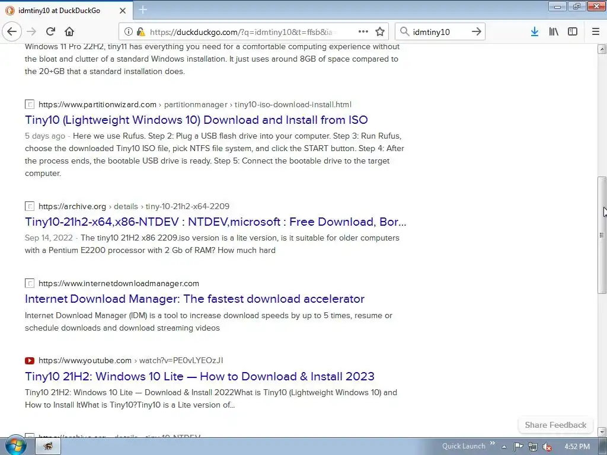Viewport: 607px width, 455px height.
Task: Click the partitionwizard favicon
Action: tap(30, 104)
